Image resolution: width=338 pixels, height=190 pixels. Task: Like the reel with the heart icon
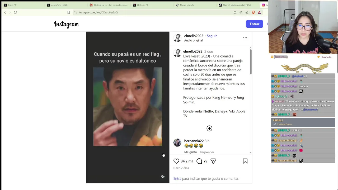(x=176, y=161)
